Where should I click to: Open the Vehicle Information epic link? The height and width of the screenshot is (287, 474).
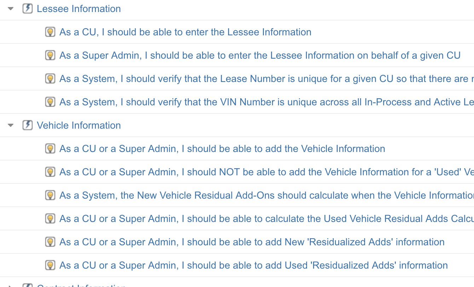pyautogui.click(x=79, y=125)
